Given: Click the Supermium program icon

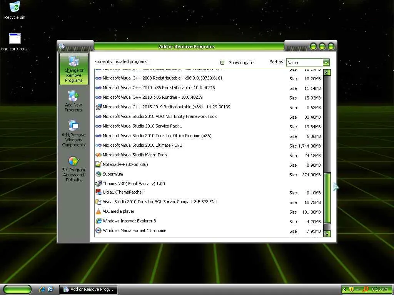Looking at the screenshot, I should tap(98, 174).
